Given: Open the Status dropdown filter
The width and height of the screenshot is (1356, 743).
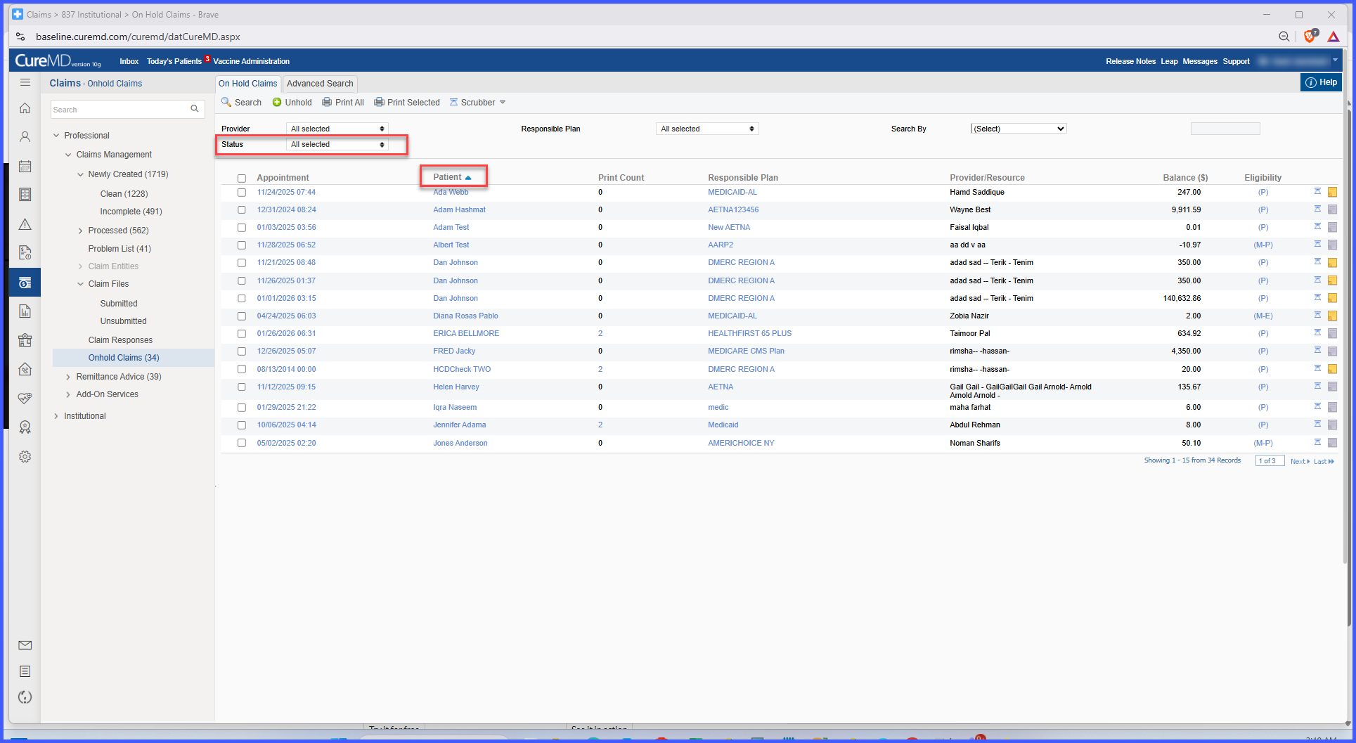Looking at the screenshot, I should [337, 144].
